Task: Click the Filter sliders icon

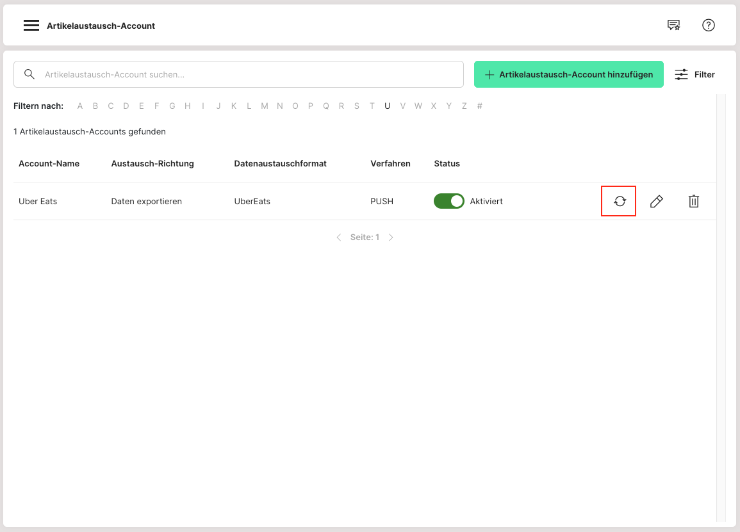Action: pyautogui.click(x=682, y=74)
